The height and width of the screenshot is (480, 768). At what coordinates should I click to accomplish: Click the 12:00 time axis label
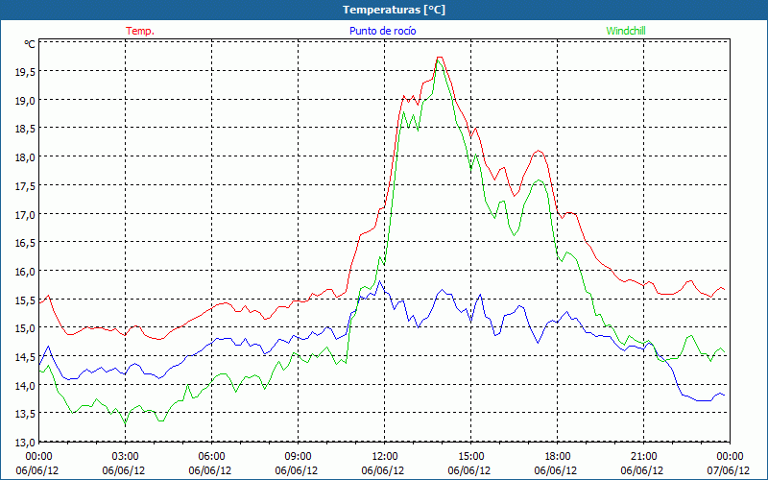385,457
